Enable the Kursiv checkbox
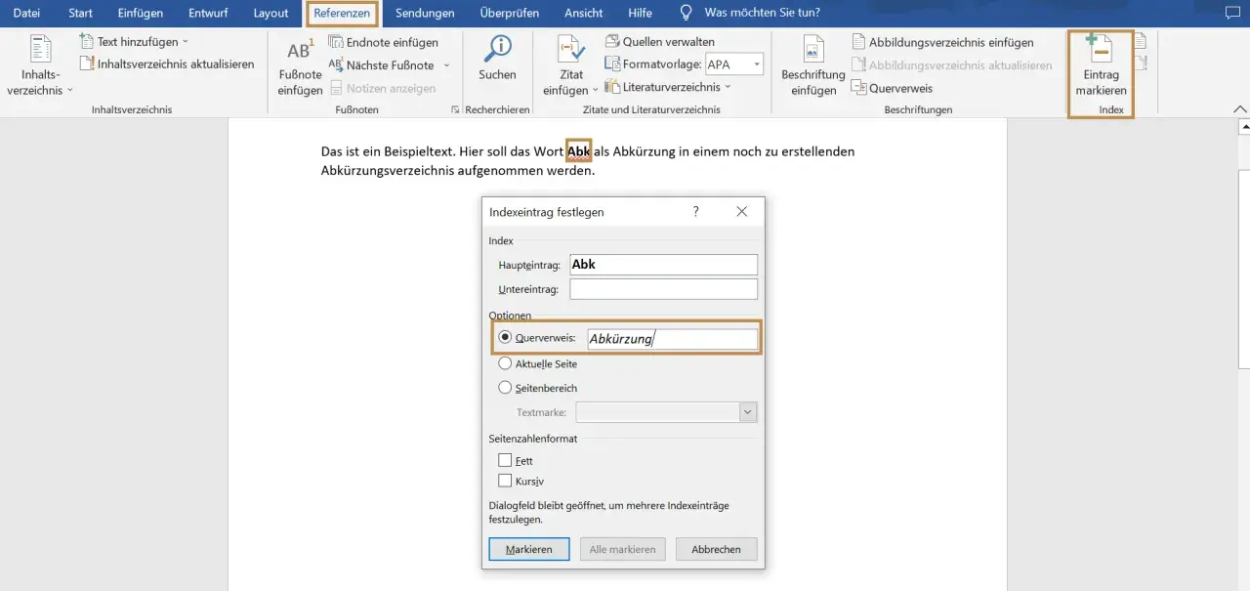 coord(505,481)
